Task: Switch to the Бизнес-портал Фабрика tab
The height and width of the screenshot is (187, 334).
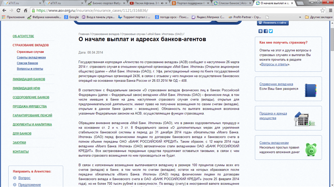Action: pyautogui.click(x=107, y=3)
